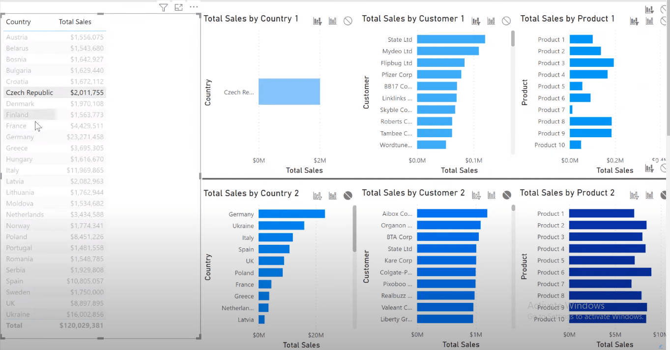This screenshot has height=350, width=670.
Task: Click the Total Sales by Product 2 title
Action: 567,193
